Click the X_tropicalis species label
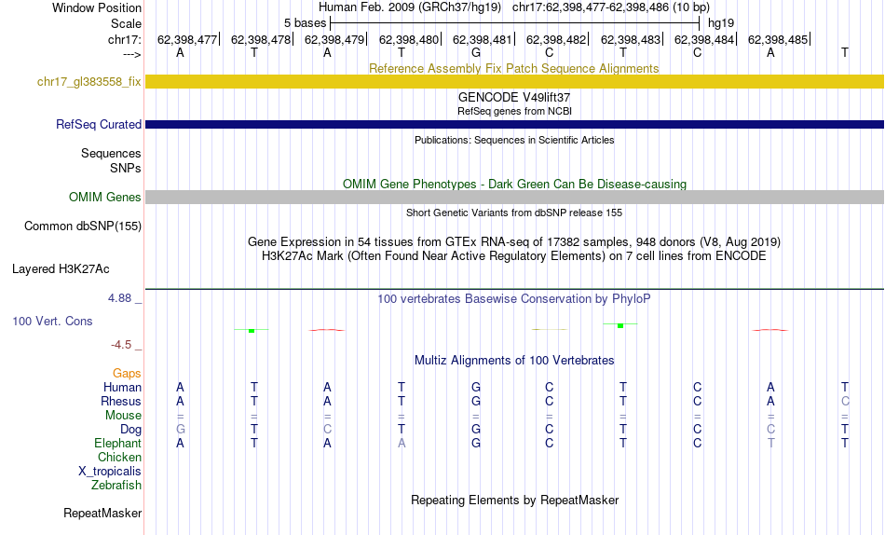The height and width of the screenshot is (535, 885). click(110, 472)
